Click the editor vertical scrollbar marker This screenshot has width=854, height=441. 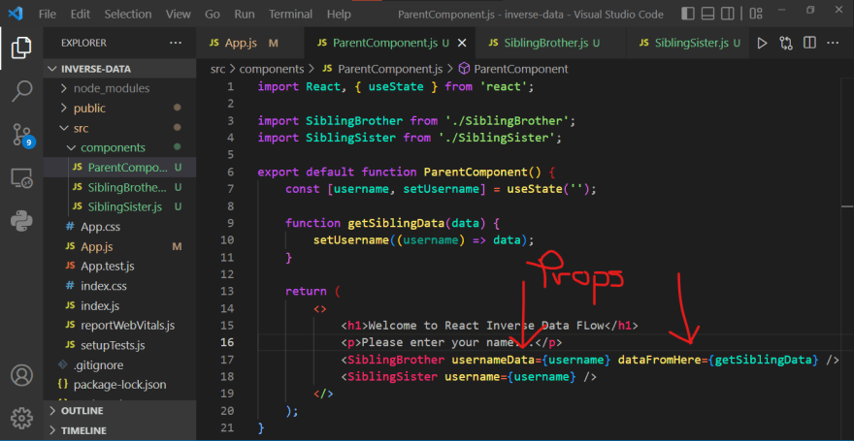[847, 206]
